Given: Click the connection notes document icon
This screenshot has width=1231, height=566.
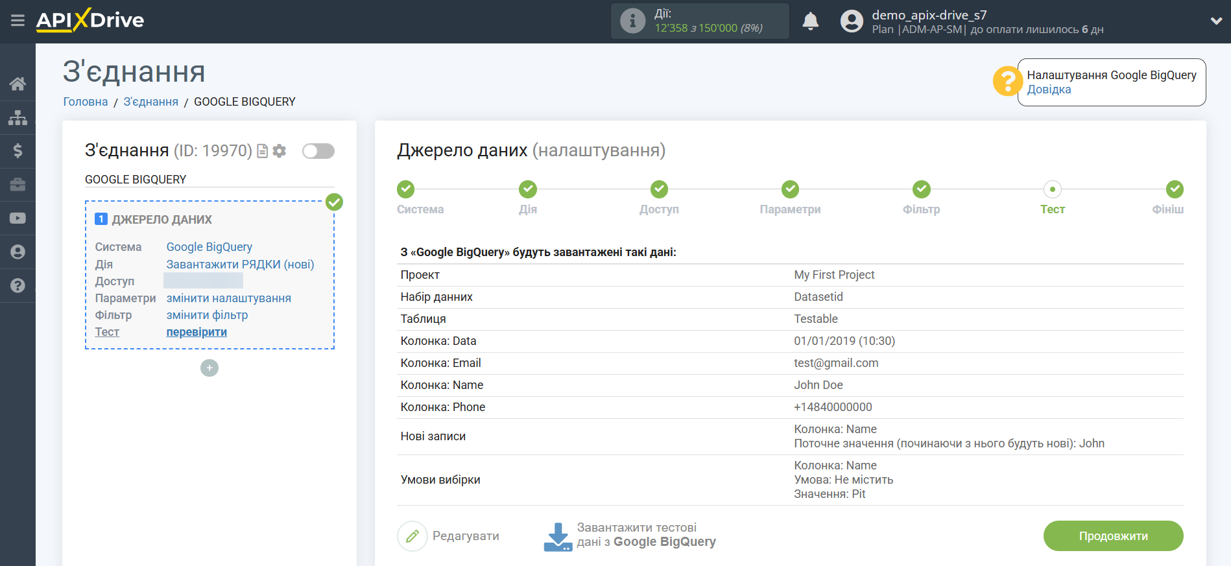Looking at the screenshot, I should (x=263, y=151).
